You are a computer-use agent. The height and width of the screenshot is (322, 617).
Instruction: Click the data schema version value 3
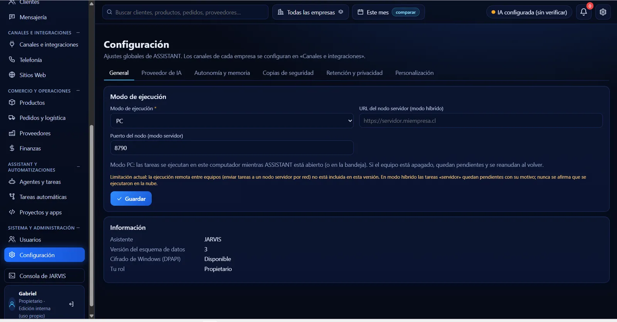coord(206,249)
